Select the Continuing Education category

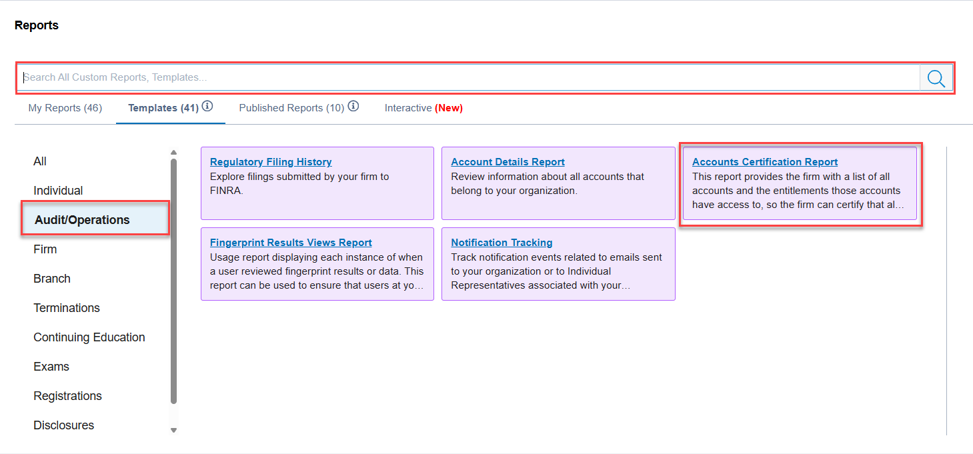89,337
